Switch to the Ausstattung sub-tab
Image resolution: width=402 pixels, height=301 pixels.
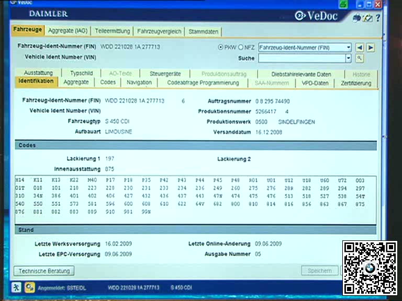click(x=38, y=73)
